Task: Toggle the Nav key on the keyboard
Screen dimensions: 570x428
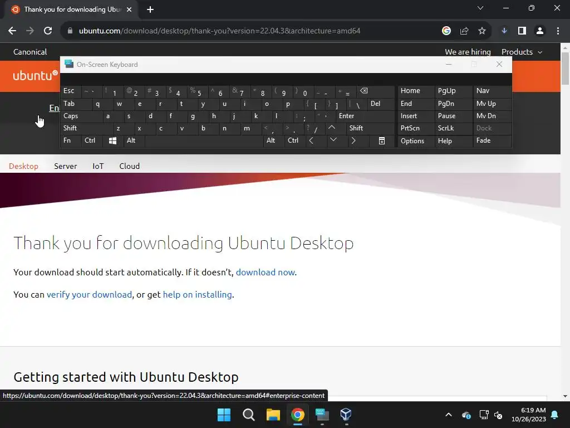Action: click(x=492, y=91)
